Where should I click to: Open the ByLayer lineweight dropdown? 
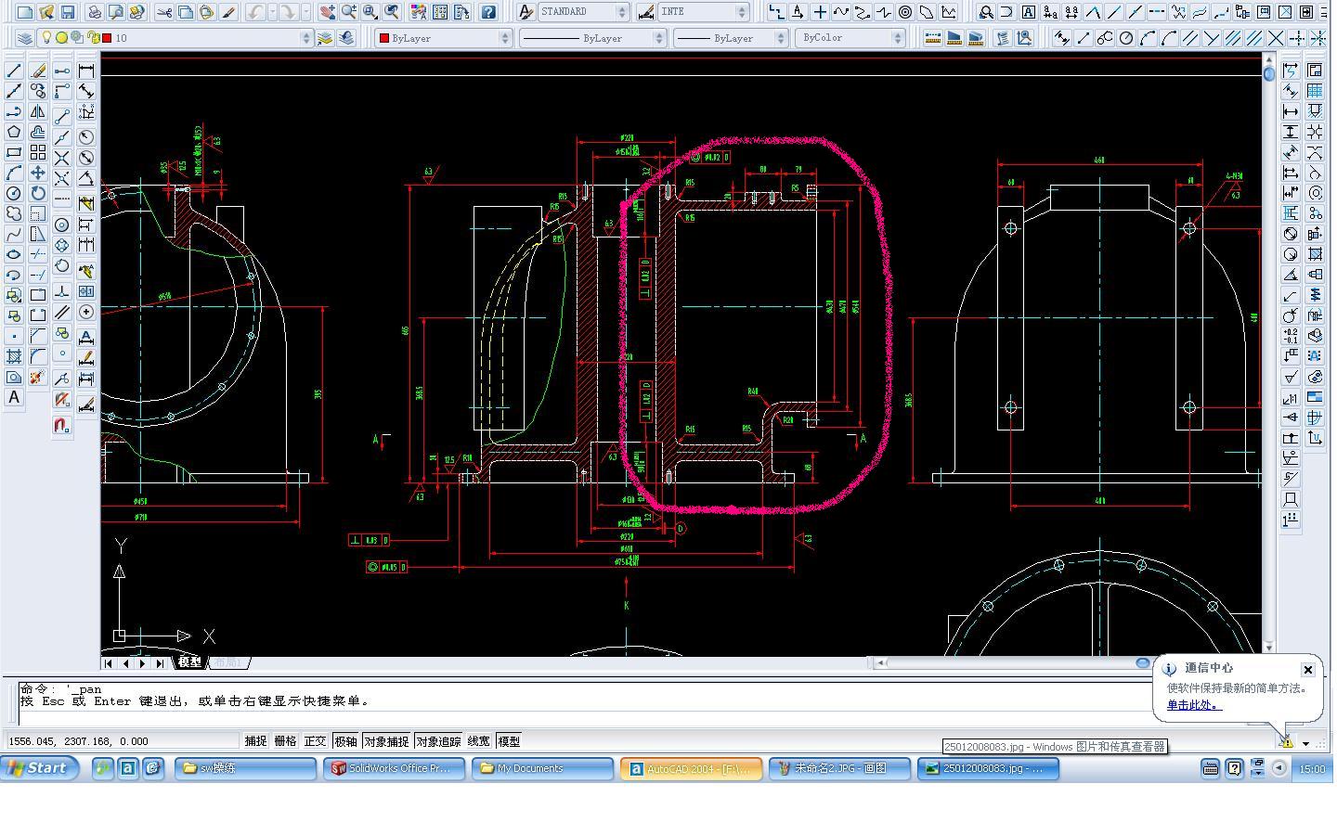coord(731,38)
